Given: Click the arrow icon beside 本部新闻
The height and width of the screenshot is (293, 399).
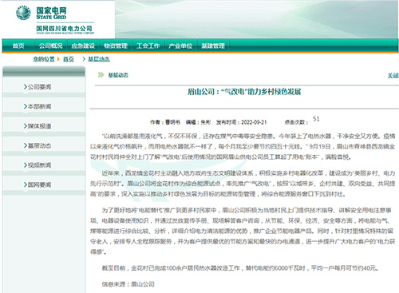Looking at the screenshot, I should [26, 106].
